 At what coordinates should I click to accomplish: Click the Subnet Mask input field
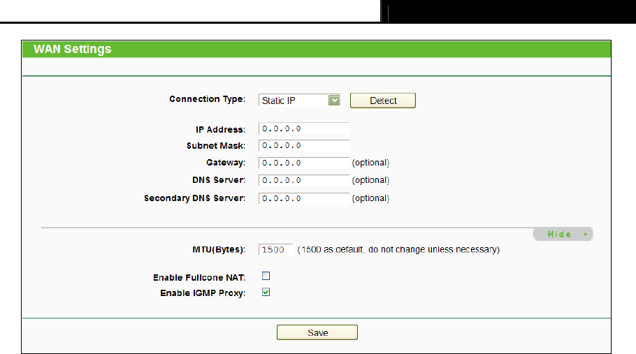[x=304, y=145]
